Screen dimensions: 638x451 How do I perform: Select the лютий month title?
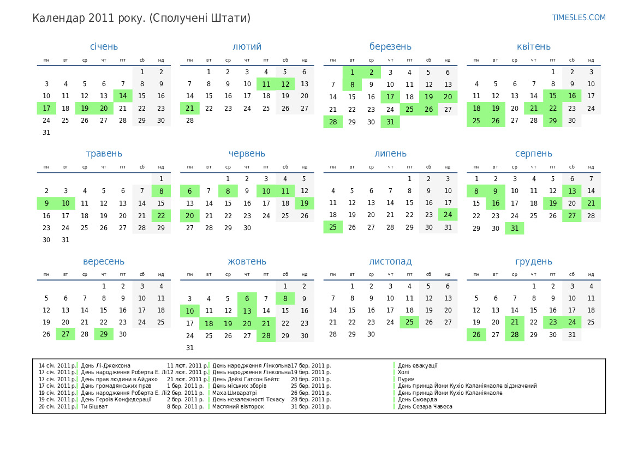point(247,47)
